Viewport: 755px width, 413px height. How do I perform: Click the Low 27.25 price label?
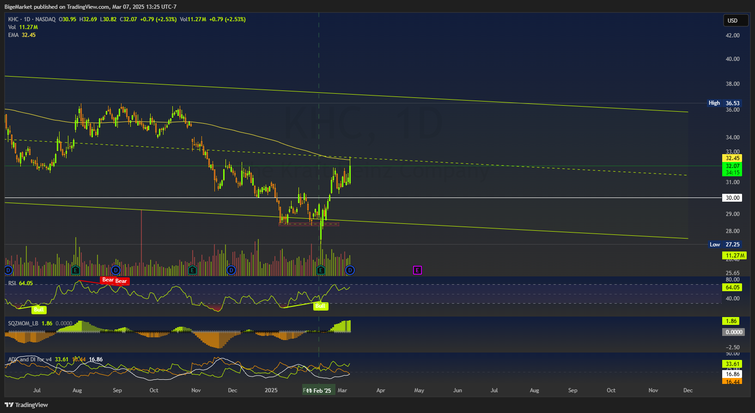(725, 245)
